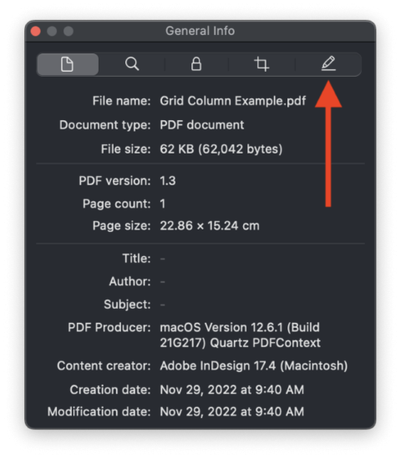Open the Annotations pencil tab

click(x=328, y=64)
